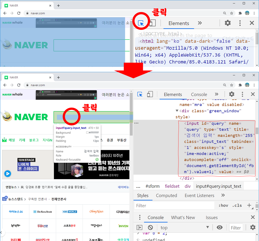Toggle device toolbar icon in the upper DevTools
The width and height of the screenshot is (259, 241).
point(153,23)
